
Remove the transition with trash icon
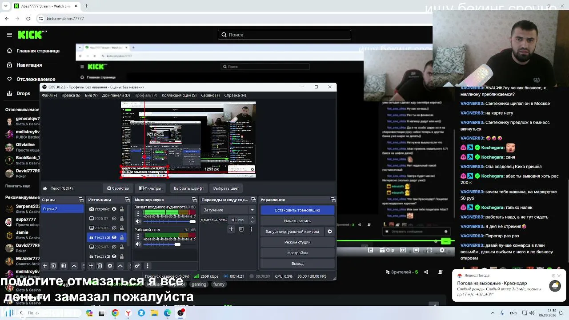coord(241,229)
